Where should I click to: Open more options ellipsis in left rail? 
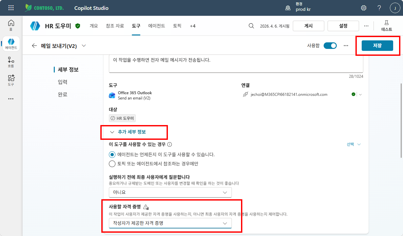coord(11,98)
